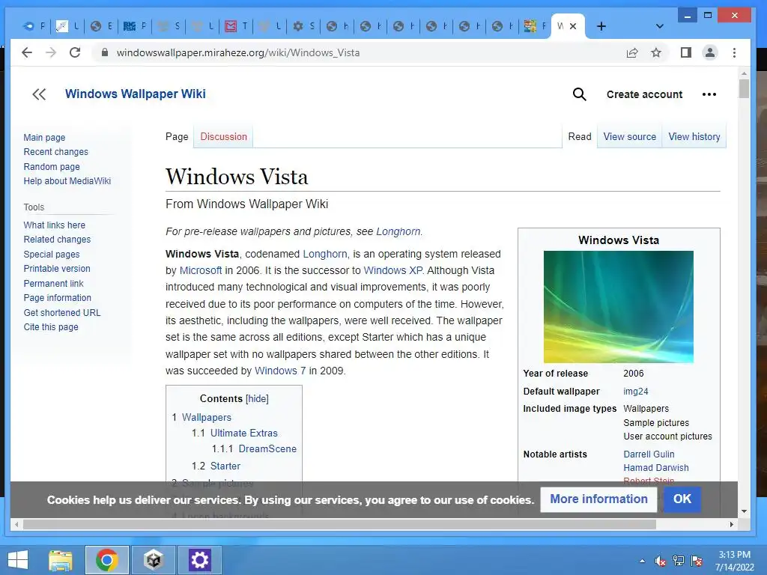
Task: Open Help about MediaWiki
Action: pos(67,181)
